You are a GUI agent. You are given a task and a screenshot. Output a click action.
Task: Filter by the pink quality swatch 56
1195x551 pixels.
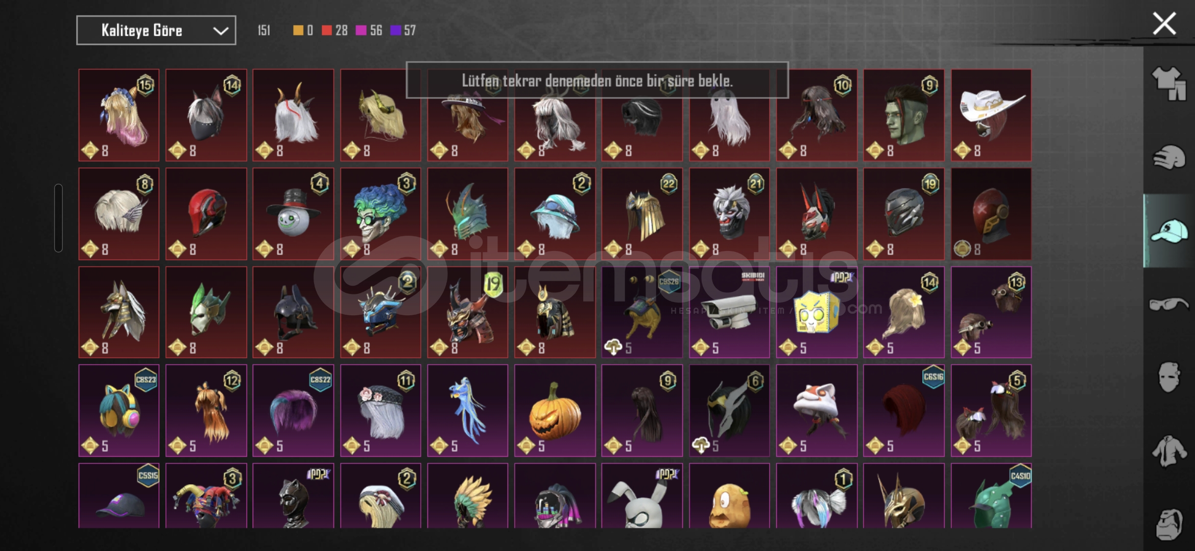pos(369,30)
